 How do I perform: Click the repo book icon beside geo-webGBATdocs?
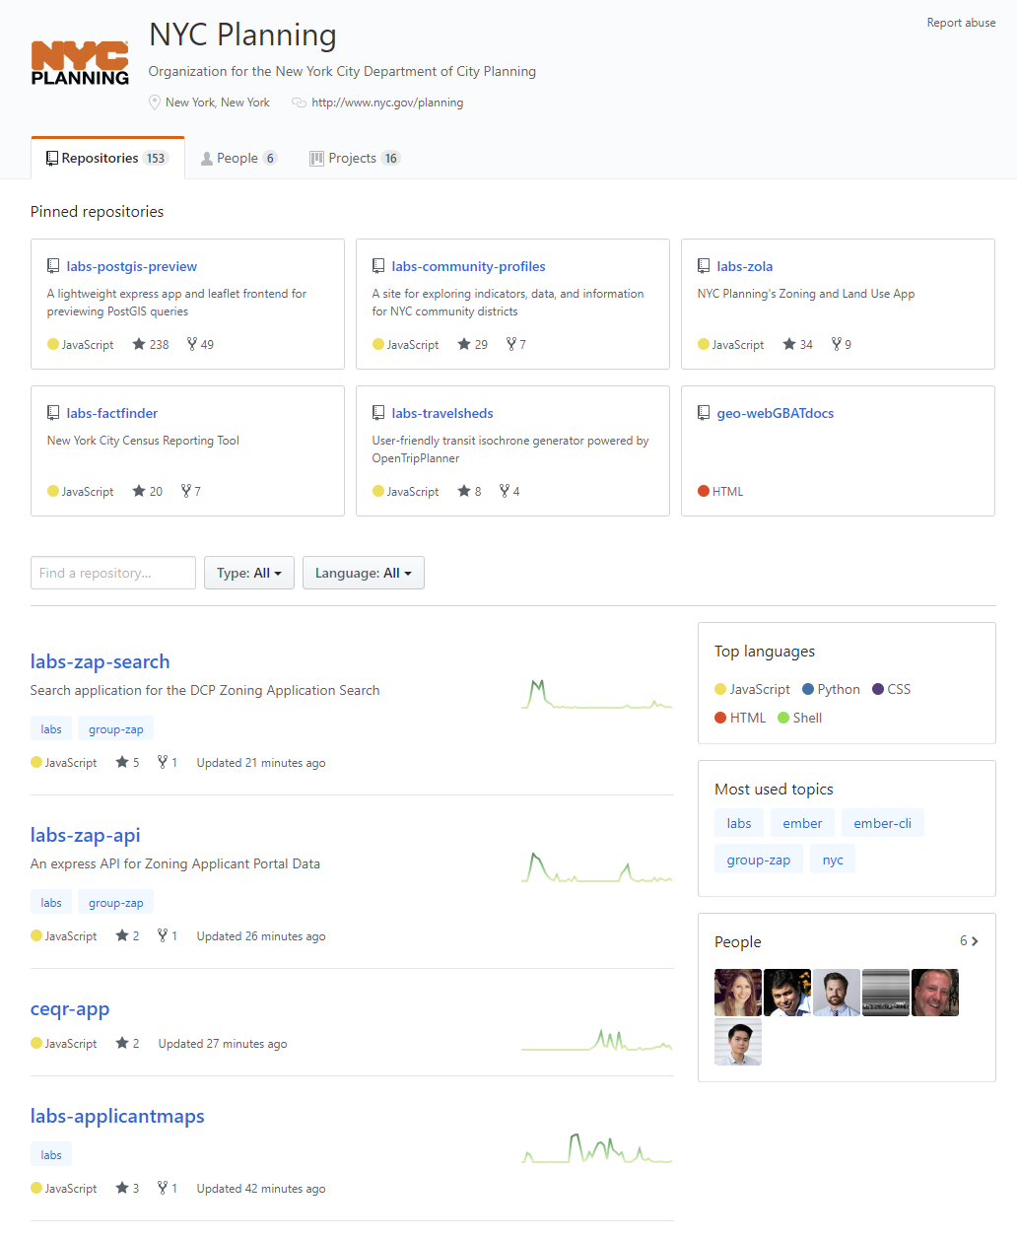(704, 413)
